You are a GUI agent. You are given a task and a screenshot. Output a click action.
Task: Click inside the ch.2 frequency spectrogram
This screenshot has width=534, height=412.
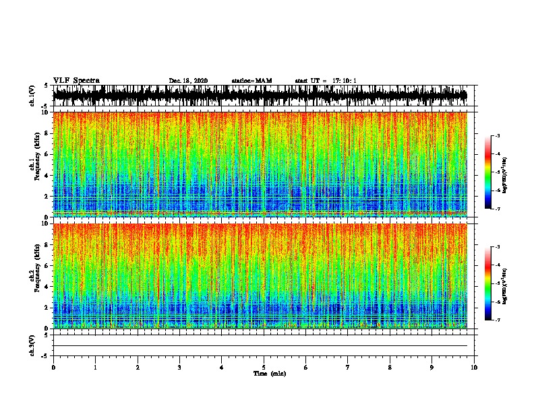(260, 276)
